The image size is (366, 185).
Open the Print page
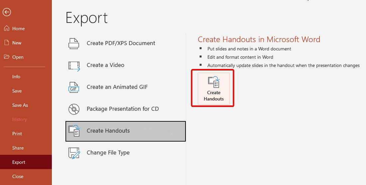pyautogui.click(x=17, y=134)
